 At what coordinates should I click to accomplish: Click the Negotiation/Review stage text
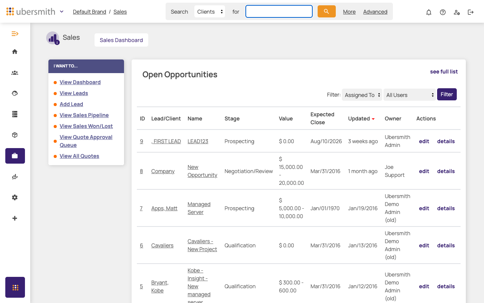[x=249, y=171]
